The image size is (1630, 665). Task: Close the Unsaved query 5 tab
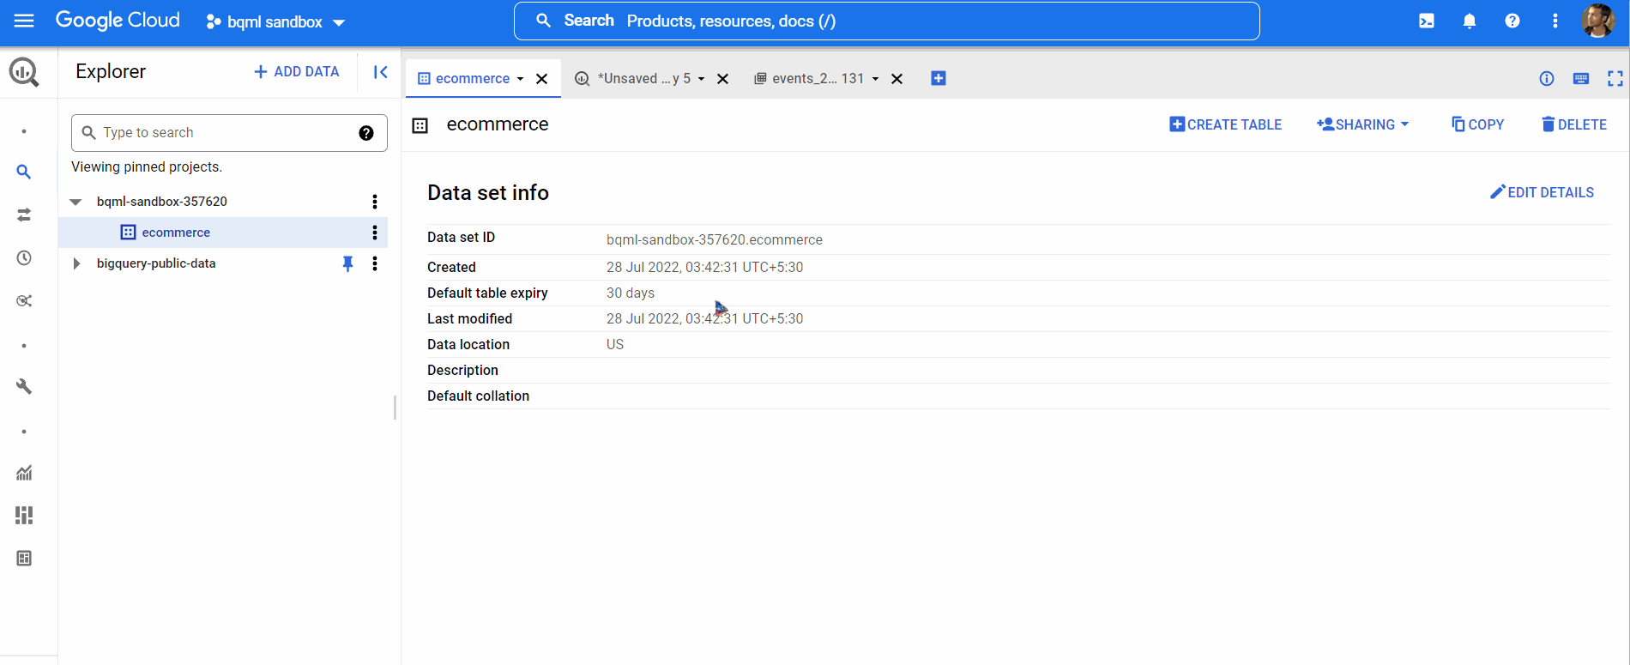coord(723,79)
